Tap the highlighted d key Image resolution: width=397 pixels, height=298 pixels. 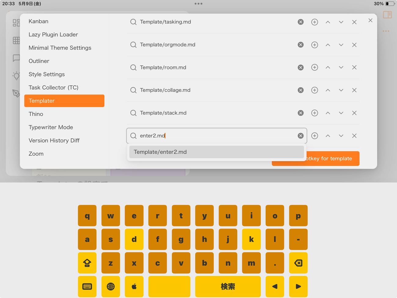(x=134, y=239)
